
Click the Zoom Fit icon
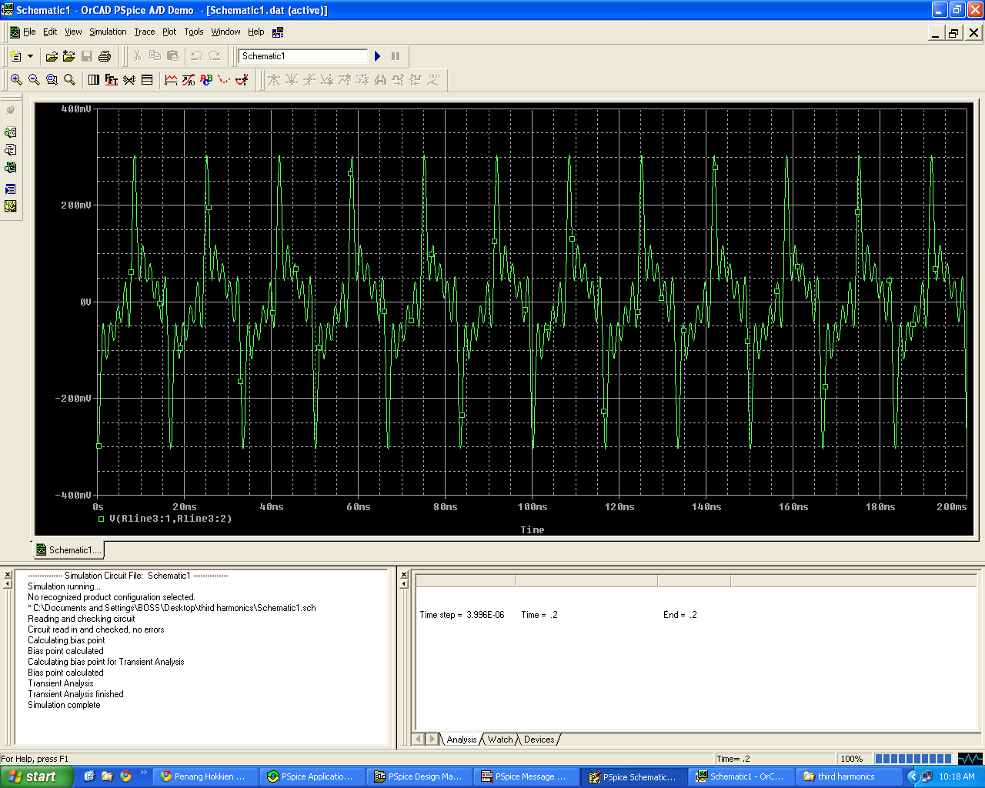click(x=69, y=79)
